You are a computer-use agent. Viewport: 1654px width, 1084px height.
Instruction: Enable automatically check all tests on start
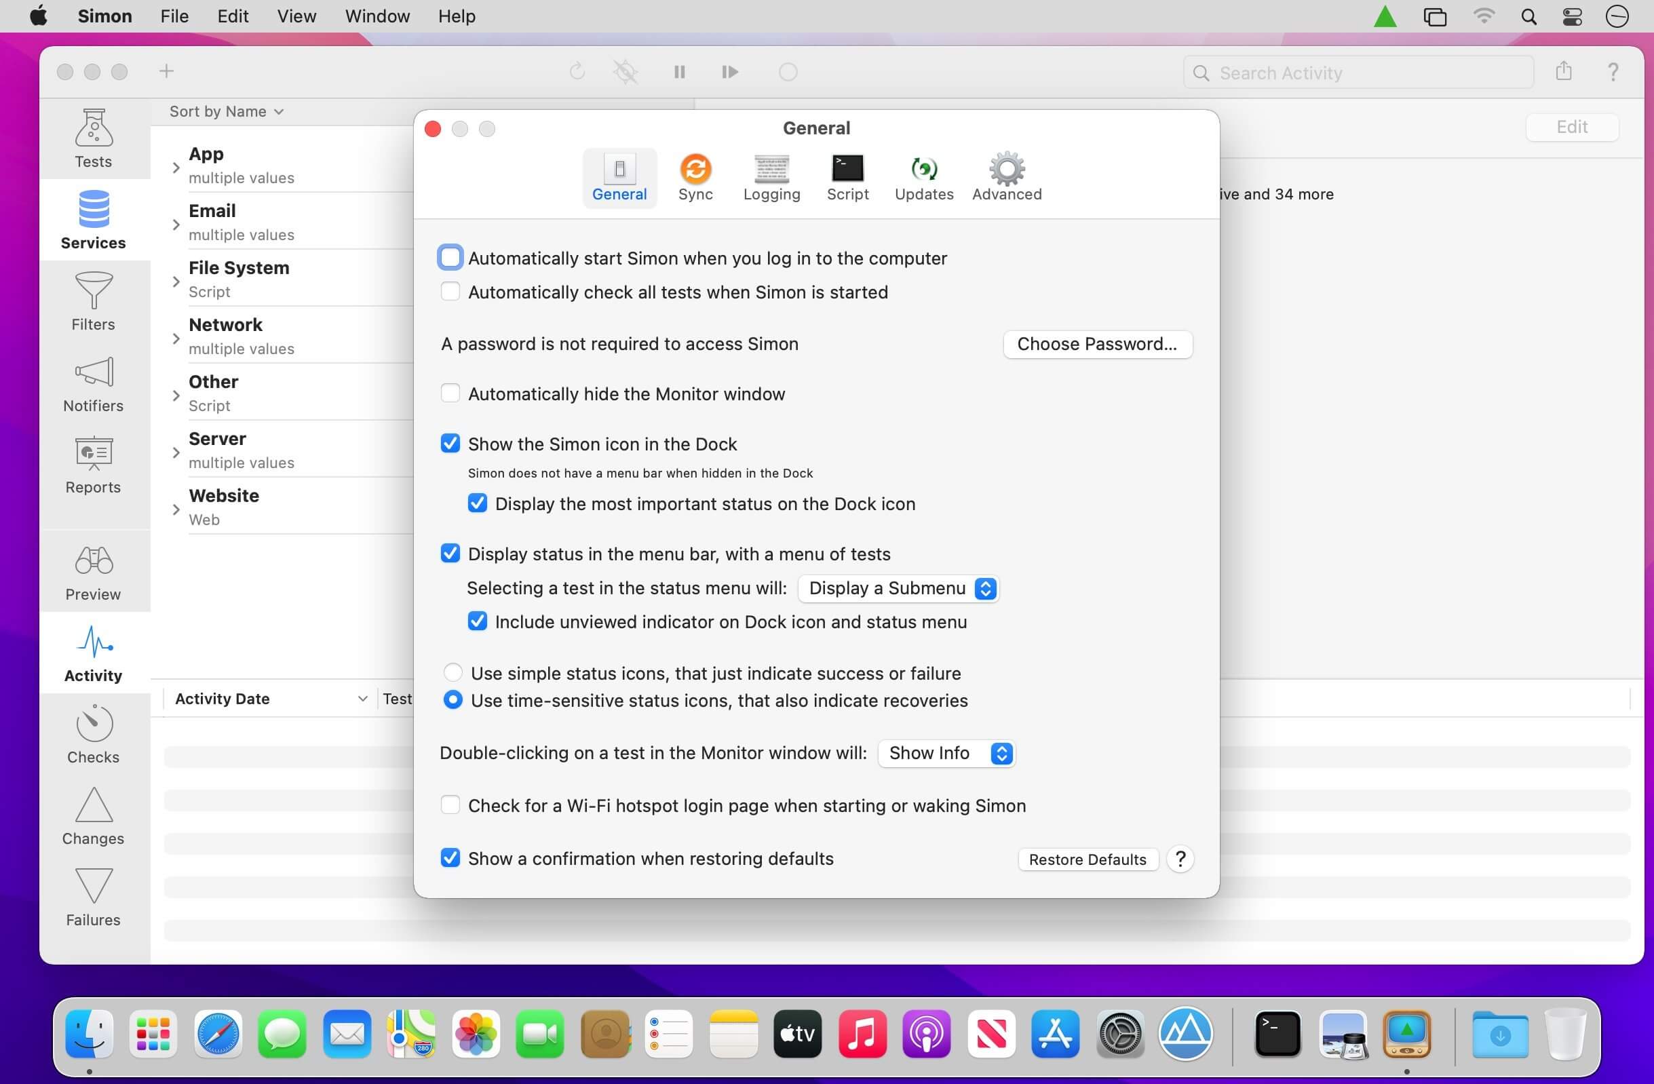450,292
